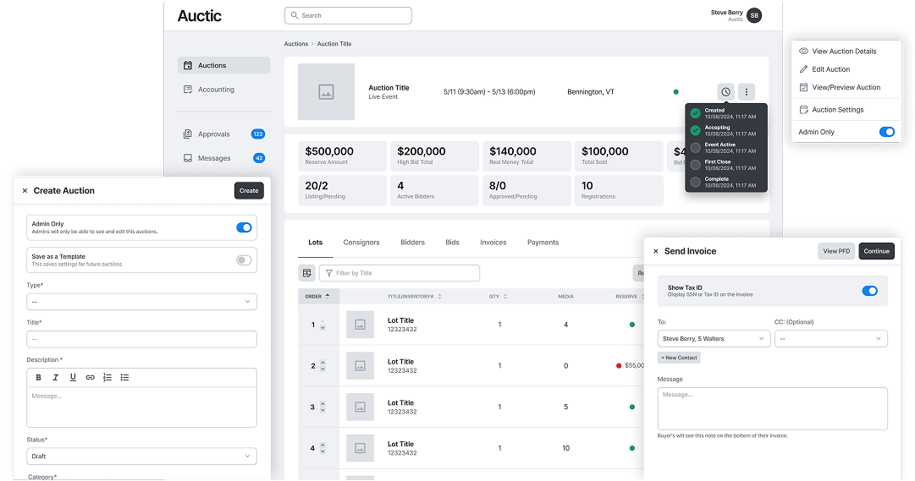Close the Send Invoice panel

[x=655, y=251]
